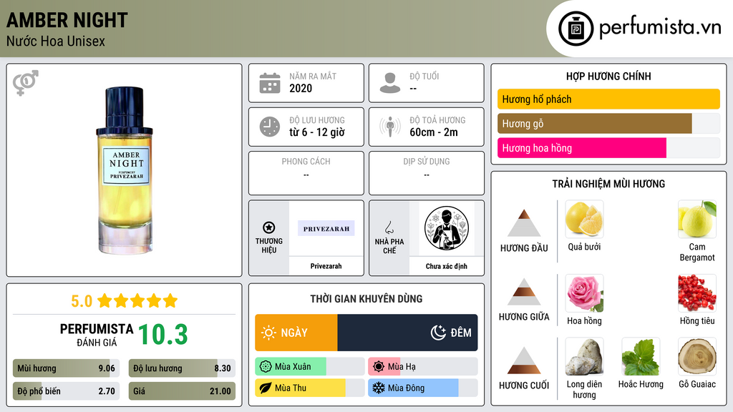The image size is (733, 412).
Task: Click the AMBER NIGHT title
Action: point(67,20)
